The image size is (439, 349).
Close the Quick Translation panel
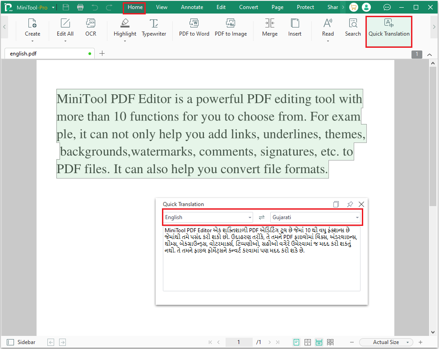[361, 204]
